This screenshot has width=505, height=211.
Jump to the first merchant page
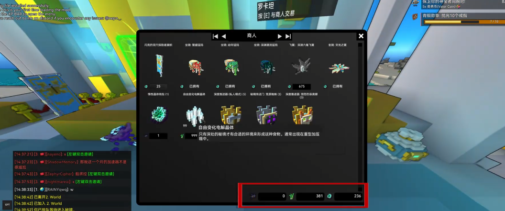coord(215,36)
